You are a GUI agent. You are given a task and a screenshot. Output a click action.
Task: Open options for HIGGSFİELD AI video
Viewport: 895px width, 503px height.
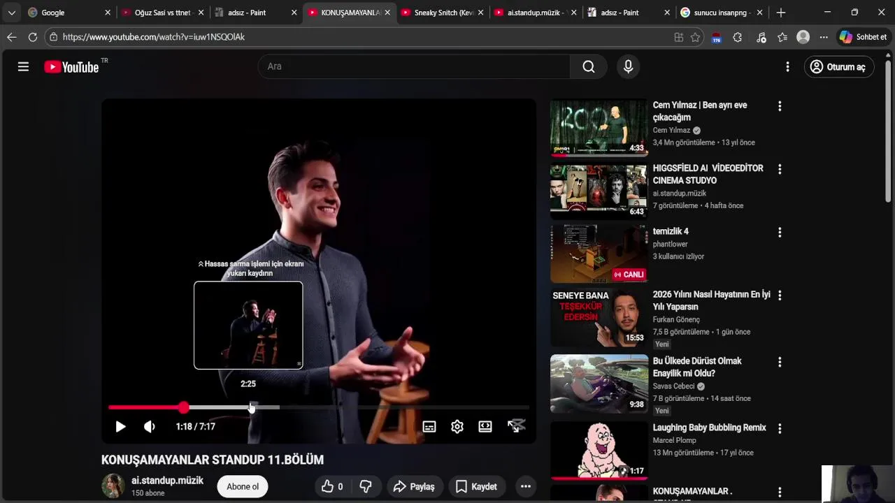[780, 169]
